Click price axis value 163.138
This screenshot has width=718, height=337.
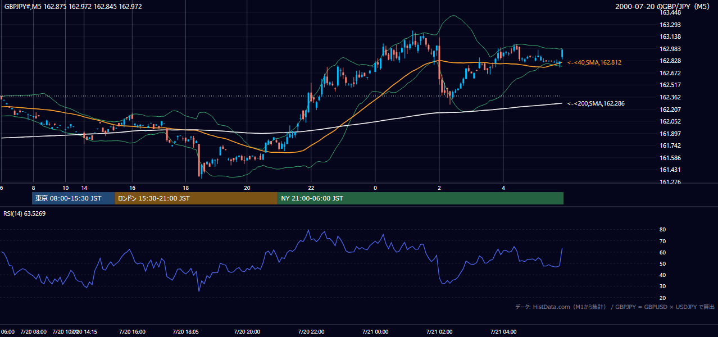(x=670, y=37)
